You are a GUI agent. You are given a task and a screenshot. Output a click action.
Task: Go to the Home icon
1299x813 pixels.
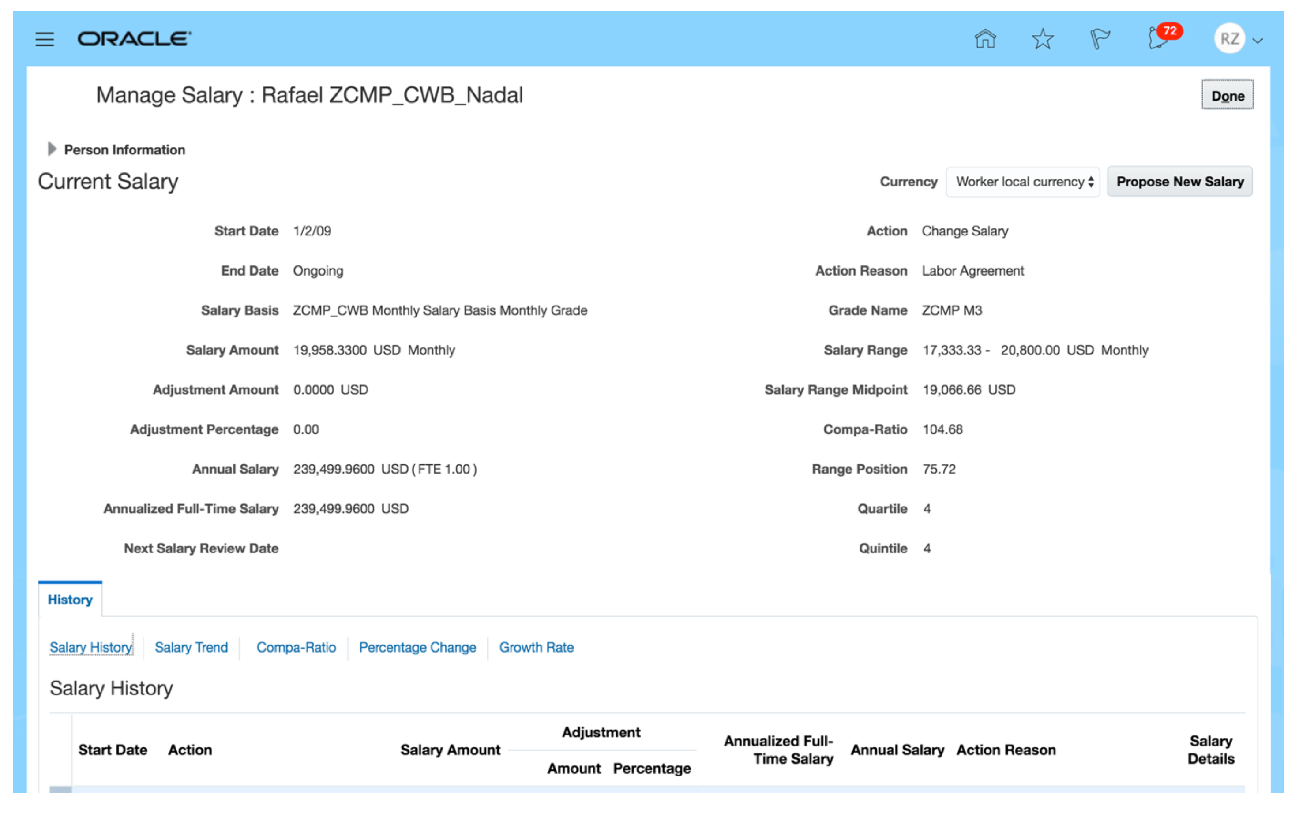(x=985, y=39)
